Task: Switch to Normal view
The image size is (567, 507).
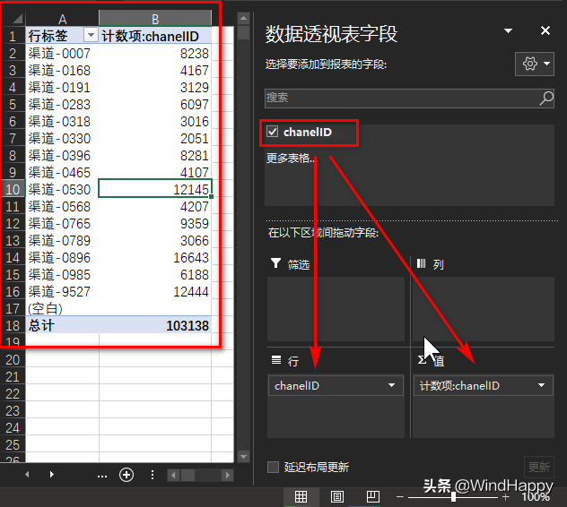Action: tap(301, 497)
